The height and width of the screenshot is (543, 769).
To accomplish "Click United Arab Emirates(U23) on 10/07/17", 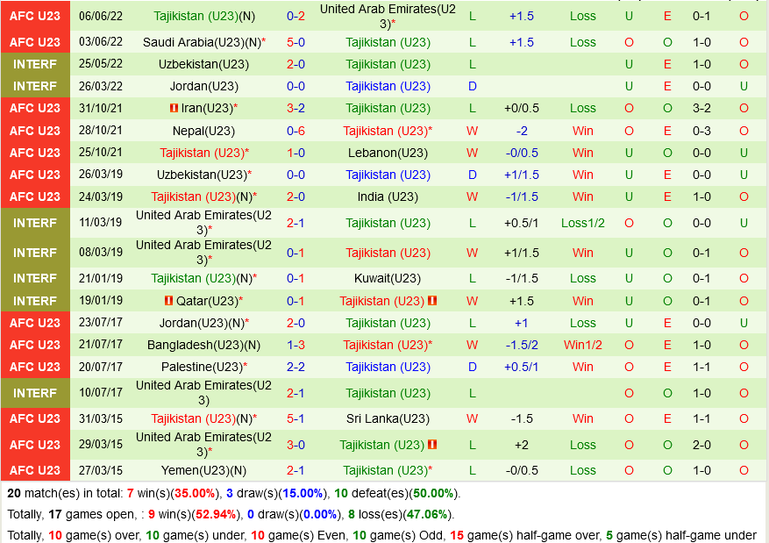I will [x=203, y=393].
